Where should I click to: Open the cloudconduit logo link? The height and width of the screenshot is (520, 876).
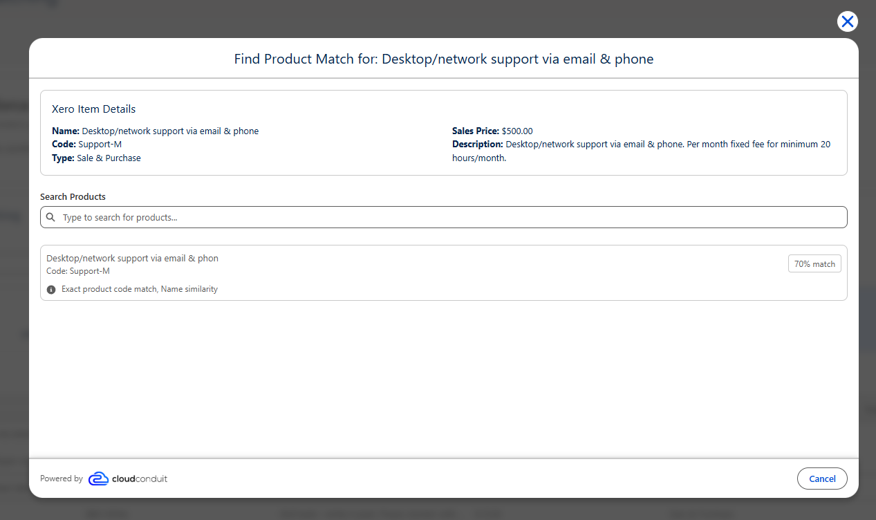(128, 479)
